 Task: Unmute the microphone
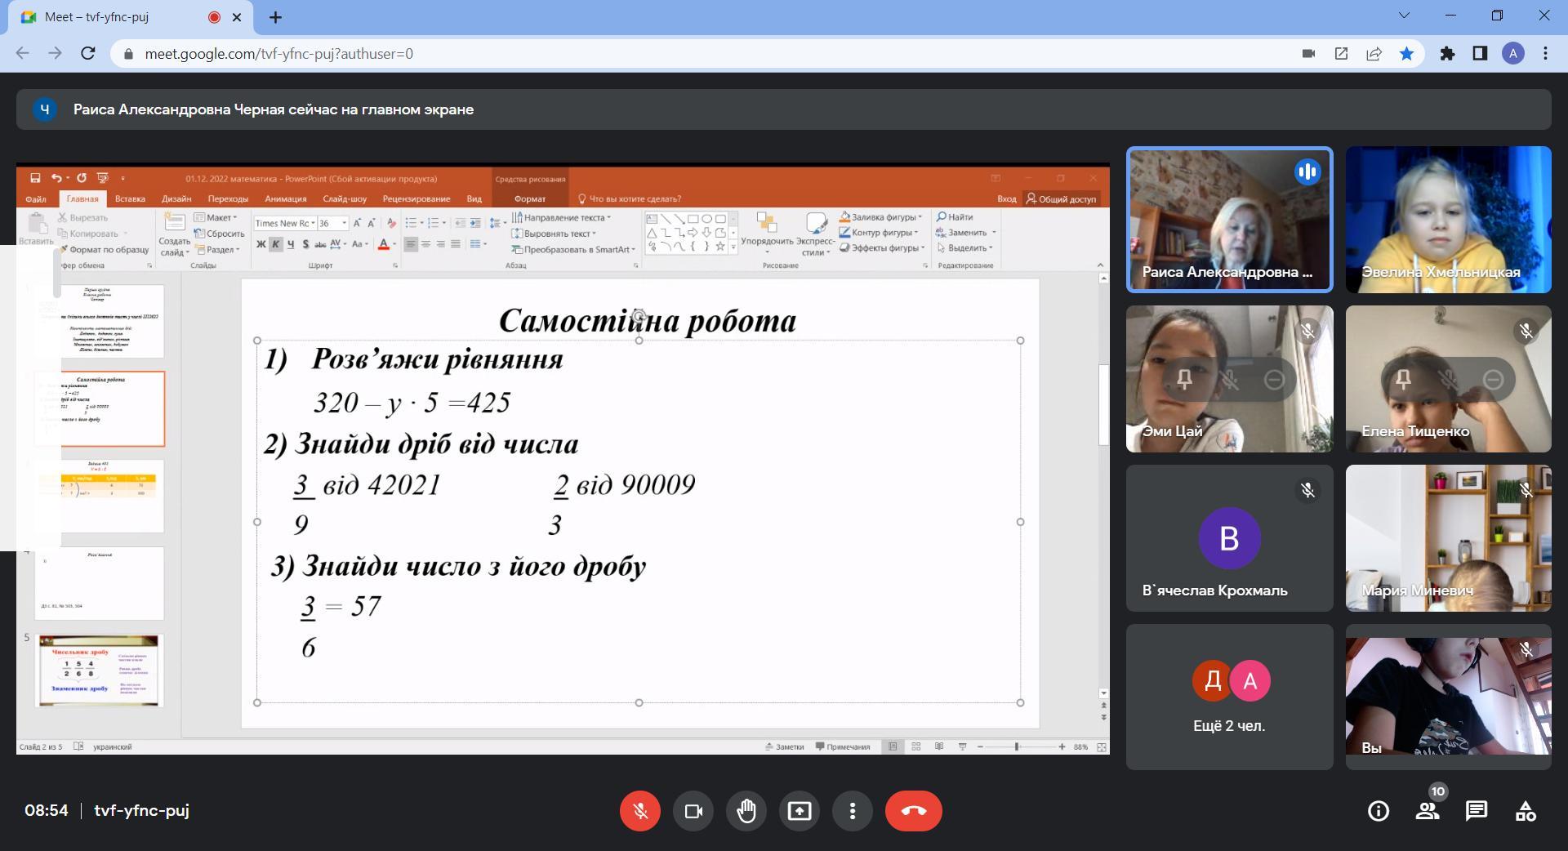click(639, 811)
